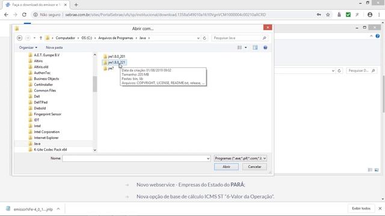385x216 pixels.
Task: Click OS (C:) in the address path
Action: [87, 38]
